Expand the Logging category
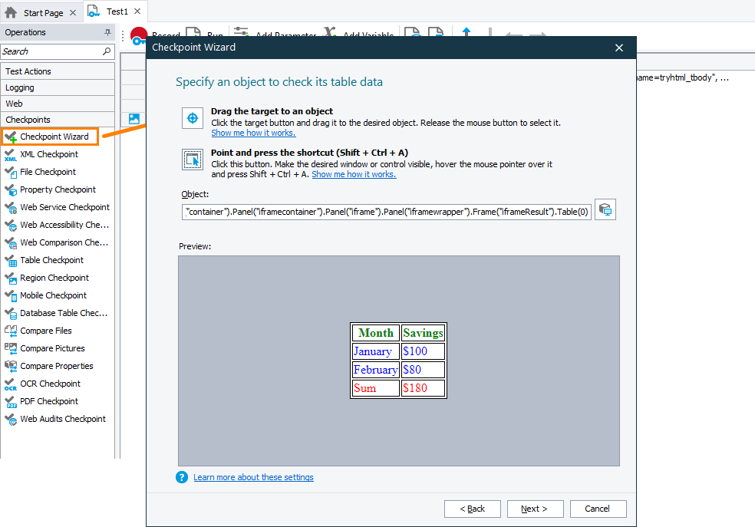This screenshot has width=755, height=527. pos(24,87)
